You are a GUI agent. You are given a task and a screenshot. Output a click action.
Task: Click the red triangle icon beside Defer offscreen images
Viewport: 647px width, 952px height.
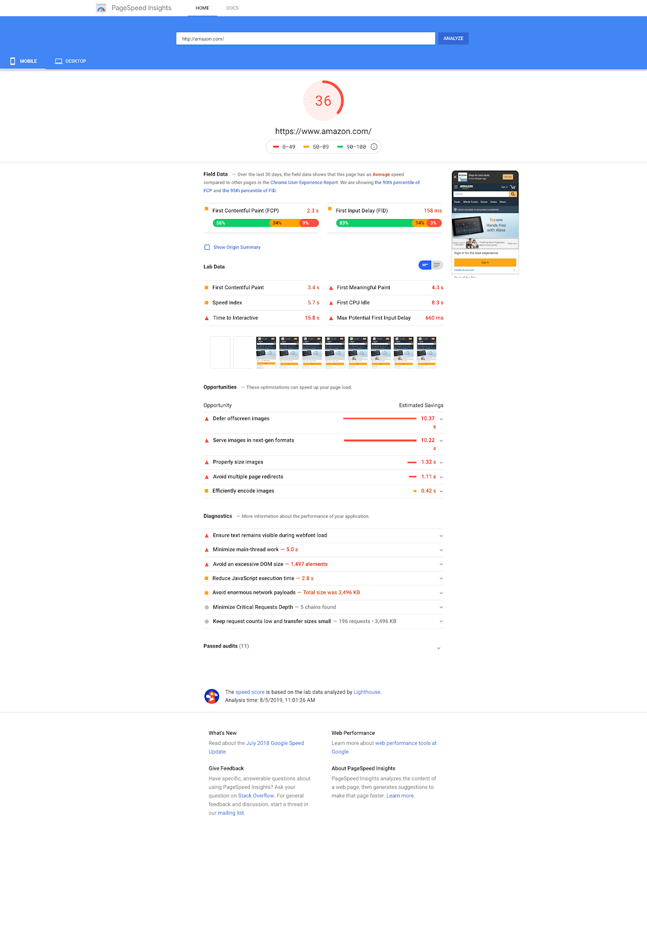tap(207, 419)
